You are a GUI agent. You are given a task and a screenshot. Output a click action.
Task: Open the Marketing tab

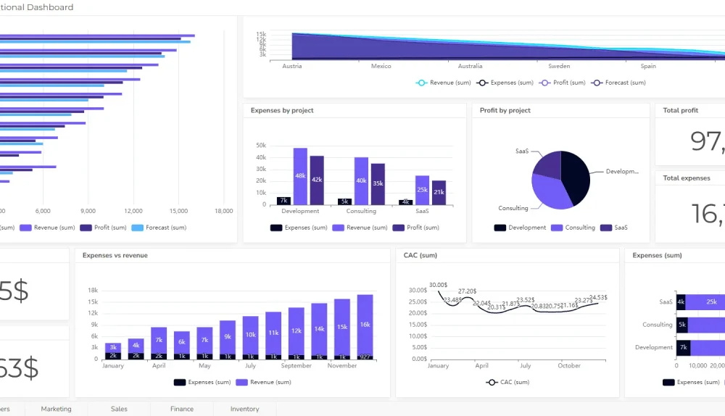click(56, 409)
